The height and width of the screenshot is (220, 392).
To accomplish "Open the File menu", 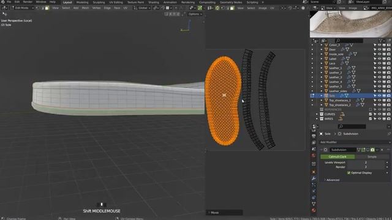I will click(9, 2).
